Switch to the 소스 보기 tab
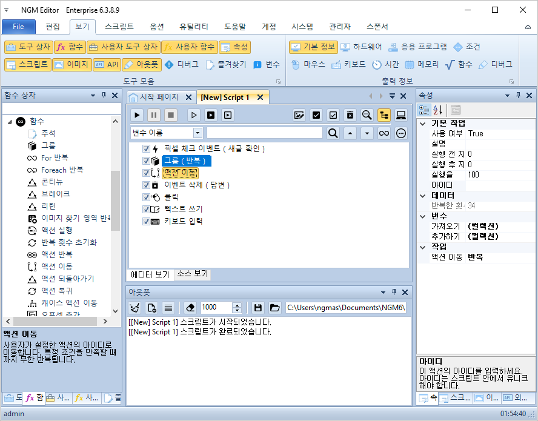Screen dimensions: 538x421 [193, 273]
